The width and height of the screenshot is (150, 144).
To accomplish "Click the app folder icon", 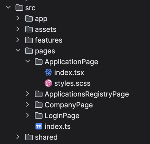I will (29, 18).
